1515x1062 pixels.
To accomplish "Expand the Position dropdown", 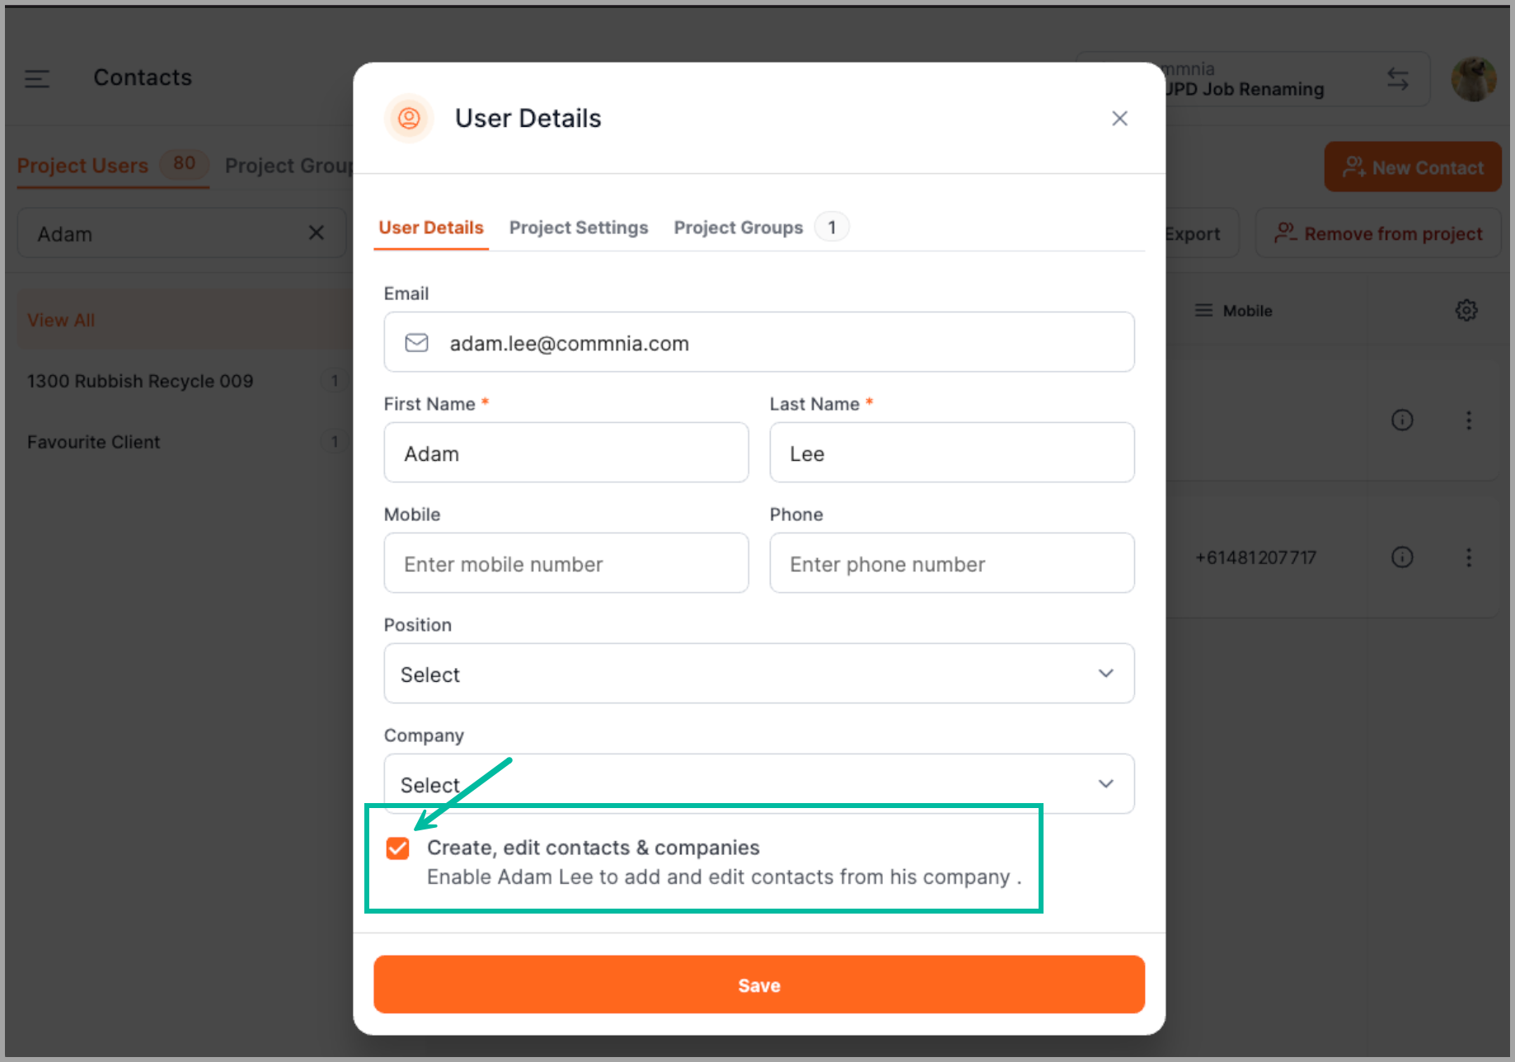I will coord(758,674).
